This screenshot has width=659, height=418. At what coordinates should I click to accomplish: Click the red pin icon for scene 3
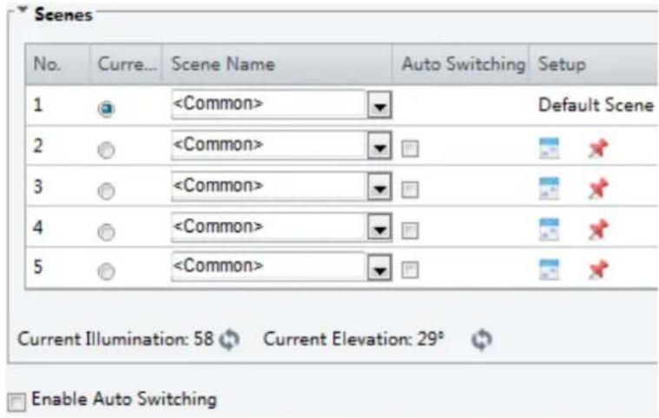tap(598, 188)
